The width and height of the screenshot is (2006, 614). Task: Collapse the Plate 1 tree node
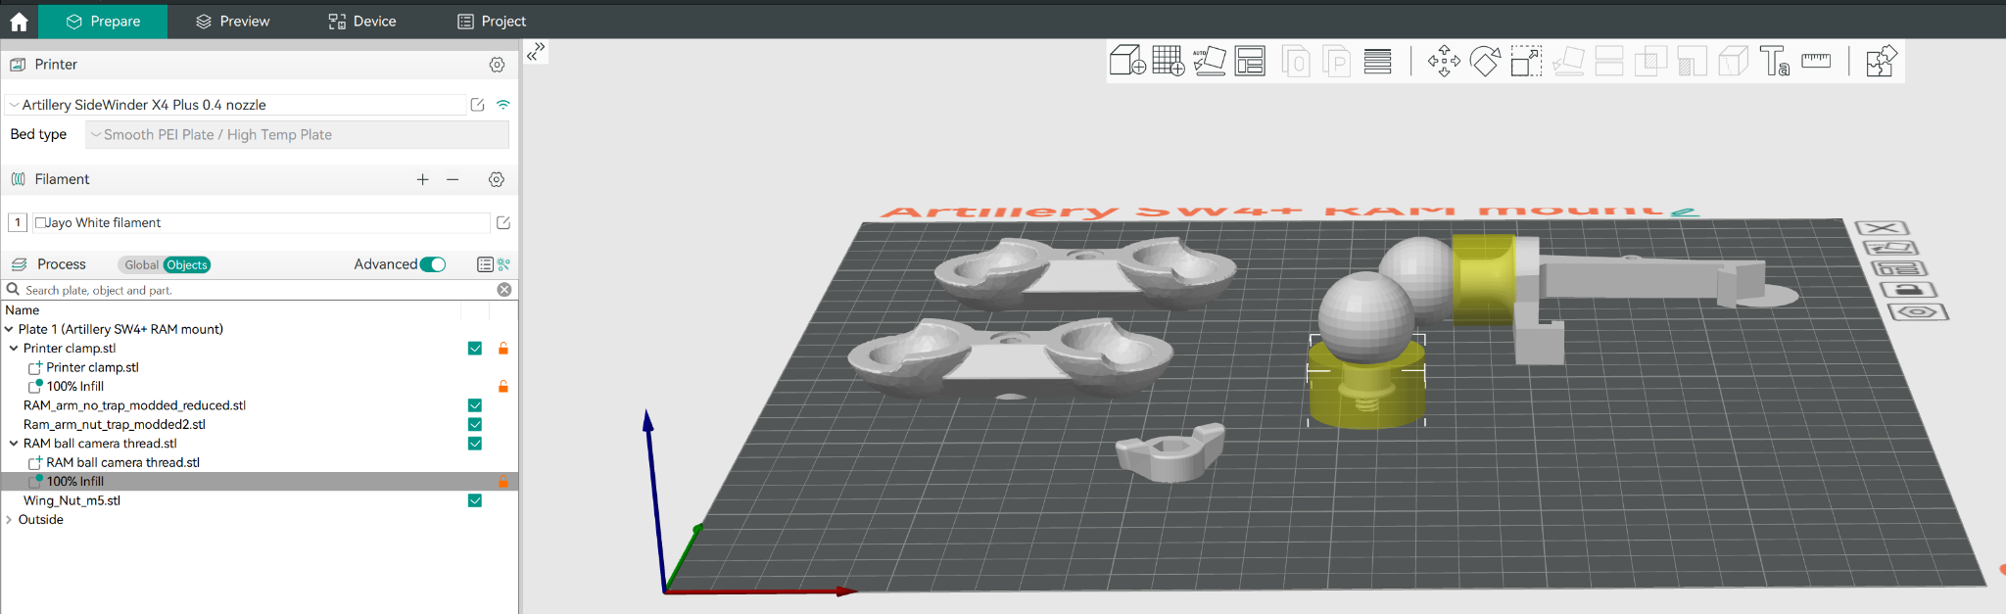coord(9,330)
